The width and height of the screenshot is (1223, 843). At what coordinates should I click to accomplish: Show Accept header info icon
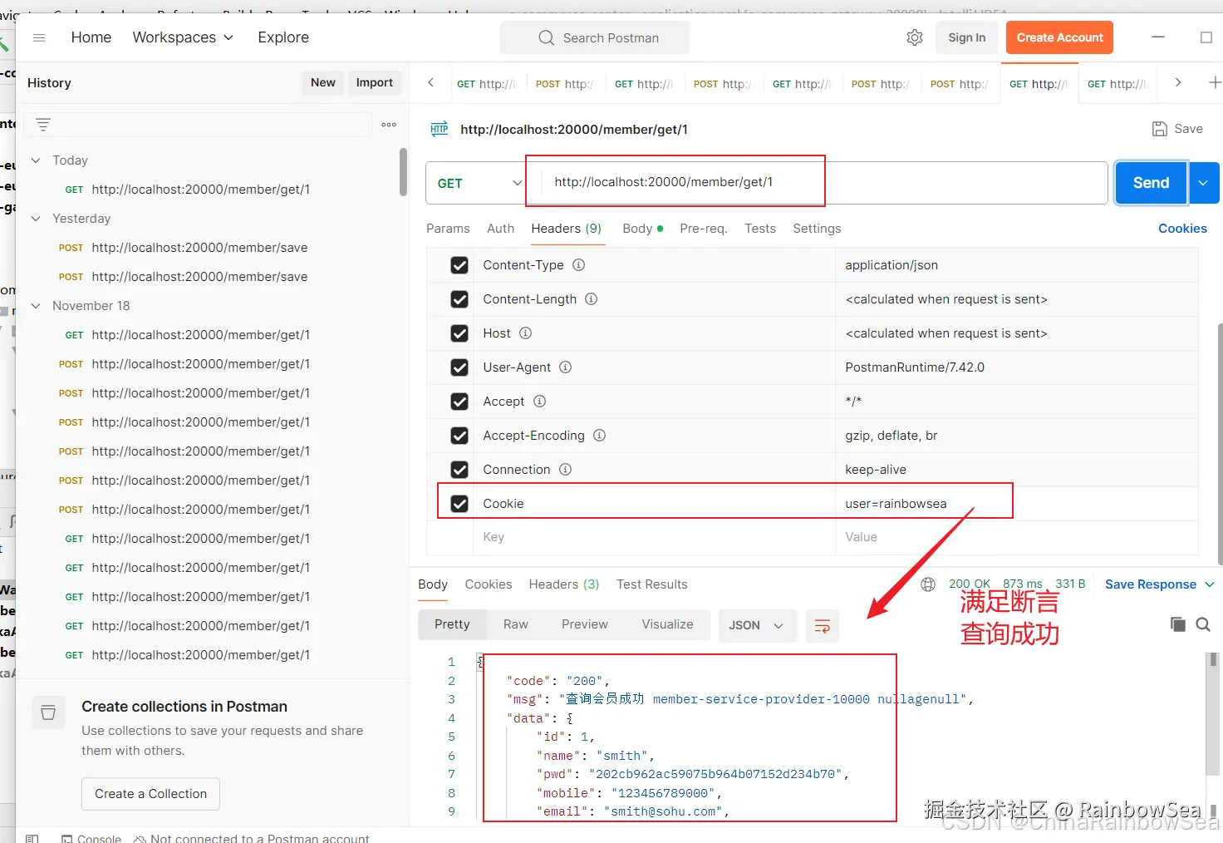[540, 402]
